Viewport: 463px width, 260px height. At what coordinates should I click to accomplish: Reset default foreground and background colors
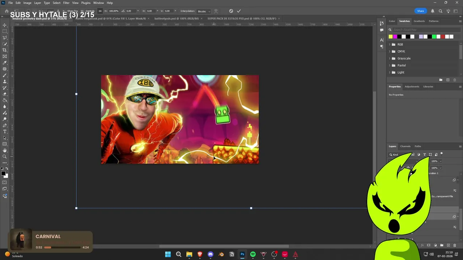(x=2, y=169)
